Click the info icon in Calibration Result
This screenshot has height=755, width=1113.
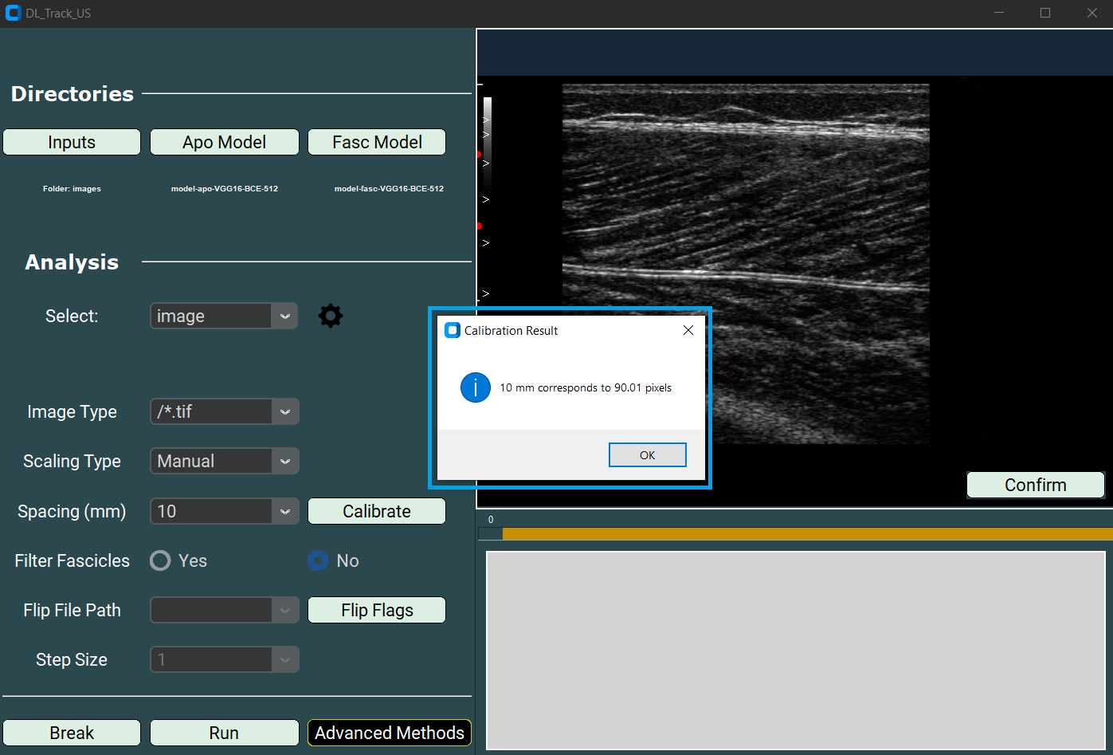point(476,388)
